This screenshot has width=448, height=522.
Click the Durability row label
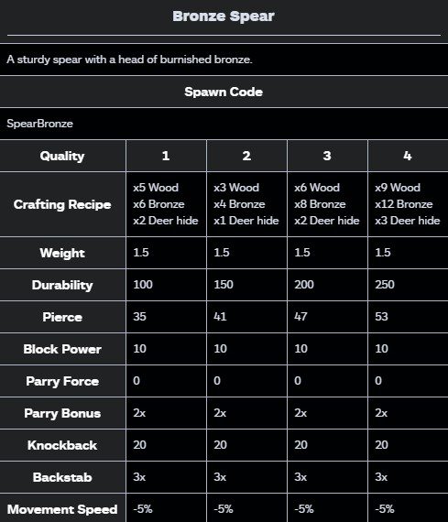tap(62, 286)
